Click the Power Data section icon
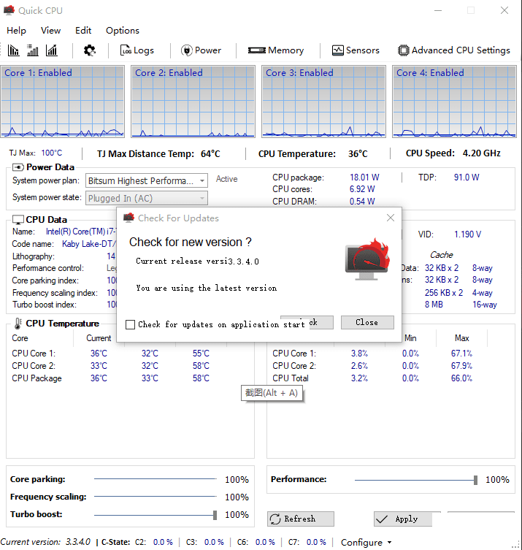This screenshot has height=550, width=522. 18,167
